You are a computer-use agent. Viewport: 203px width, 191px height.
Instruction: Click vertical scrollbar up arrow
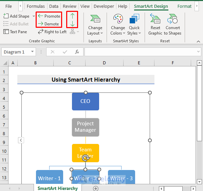click(199, 63)
